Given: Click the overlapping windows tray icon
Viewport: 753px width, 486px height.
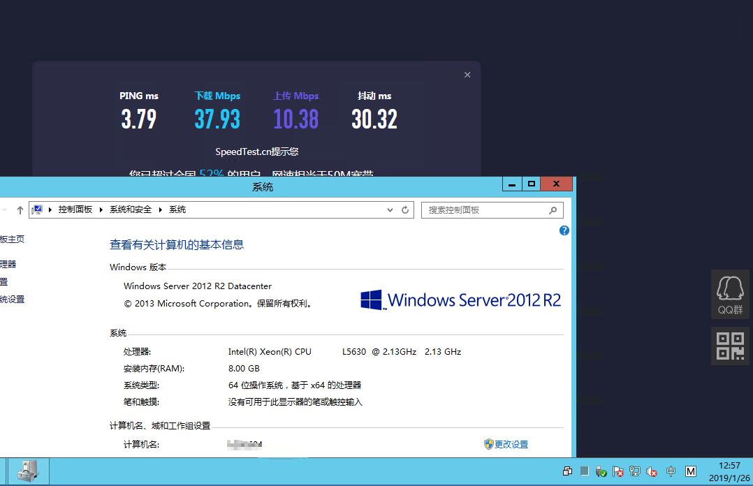Looking at the screenshot, I should (567, 471).
